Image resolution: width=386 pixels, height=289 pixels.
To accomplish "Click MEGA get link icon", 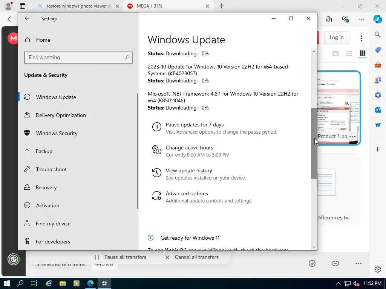I will [x=335, y=263].
